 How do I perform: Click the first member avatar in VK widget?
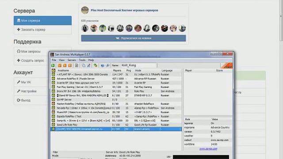(85, 28)
